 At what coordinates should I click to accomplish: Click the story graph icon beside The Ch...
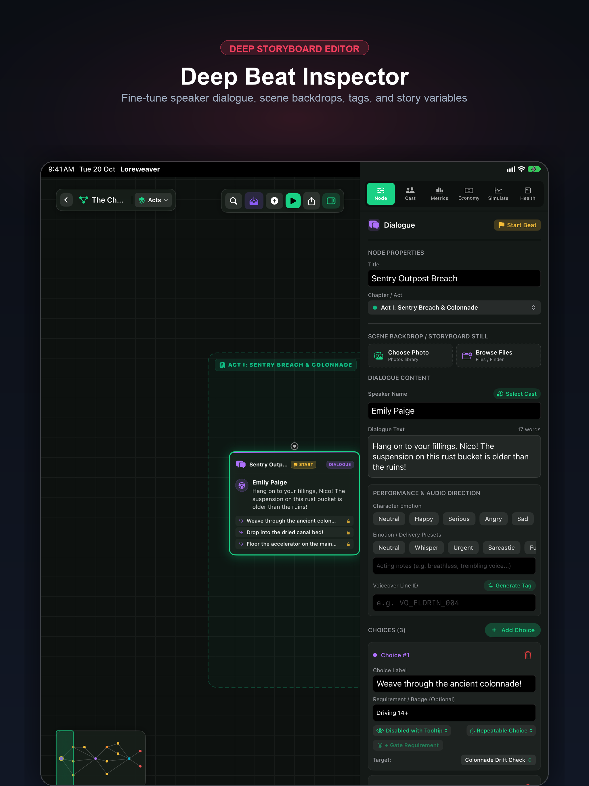(83, 200)
